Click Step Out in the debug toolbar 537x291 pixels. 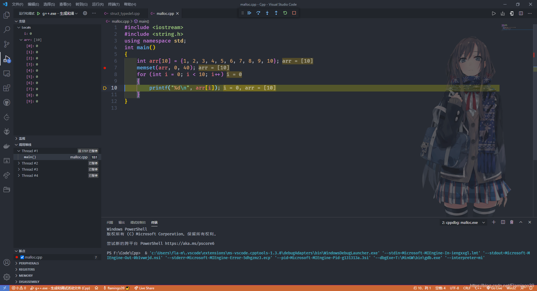click(x=276, y=13)
